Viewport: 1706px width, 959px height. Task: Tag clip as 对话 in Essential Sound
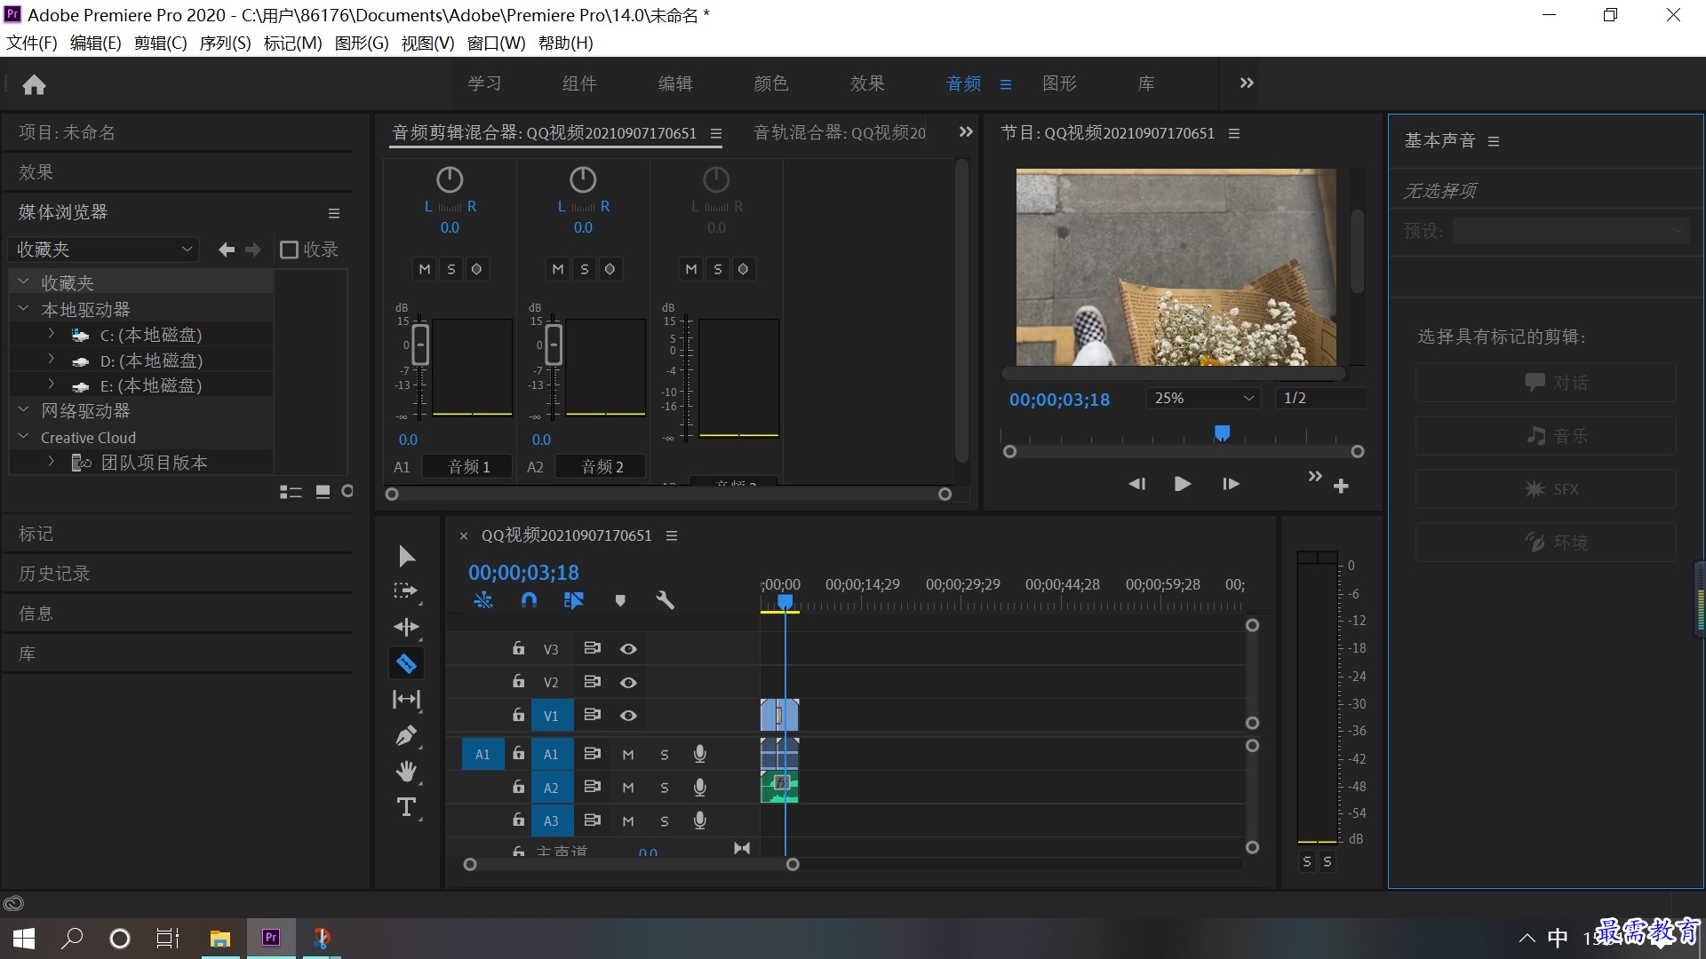pos(1546,383)
